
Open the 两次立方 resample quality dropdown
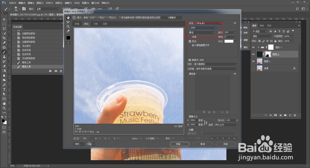(226, 125)
